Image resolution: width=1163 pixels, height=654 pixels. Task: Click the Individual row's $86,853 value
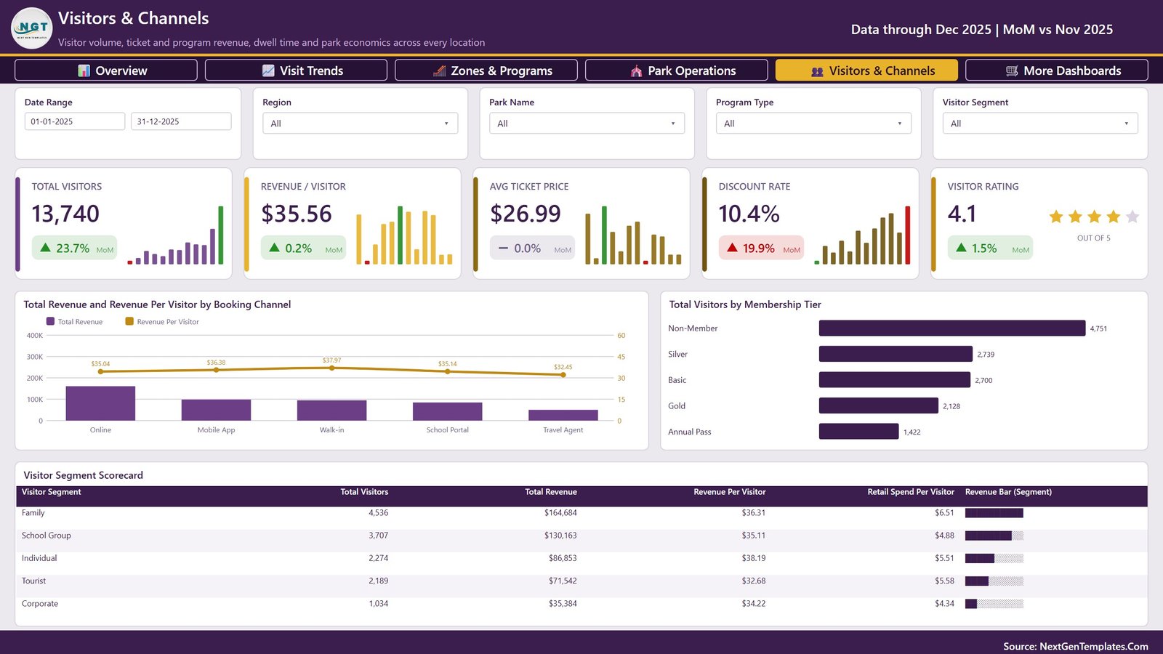(x=563, y=558)
